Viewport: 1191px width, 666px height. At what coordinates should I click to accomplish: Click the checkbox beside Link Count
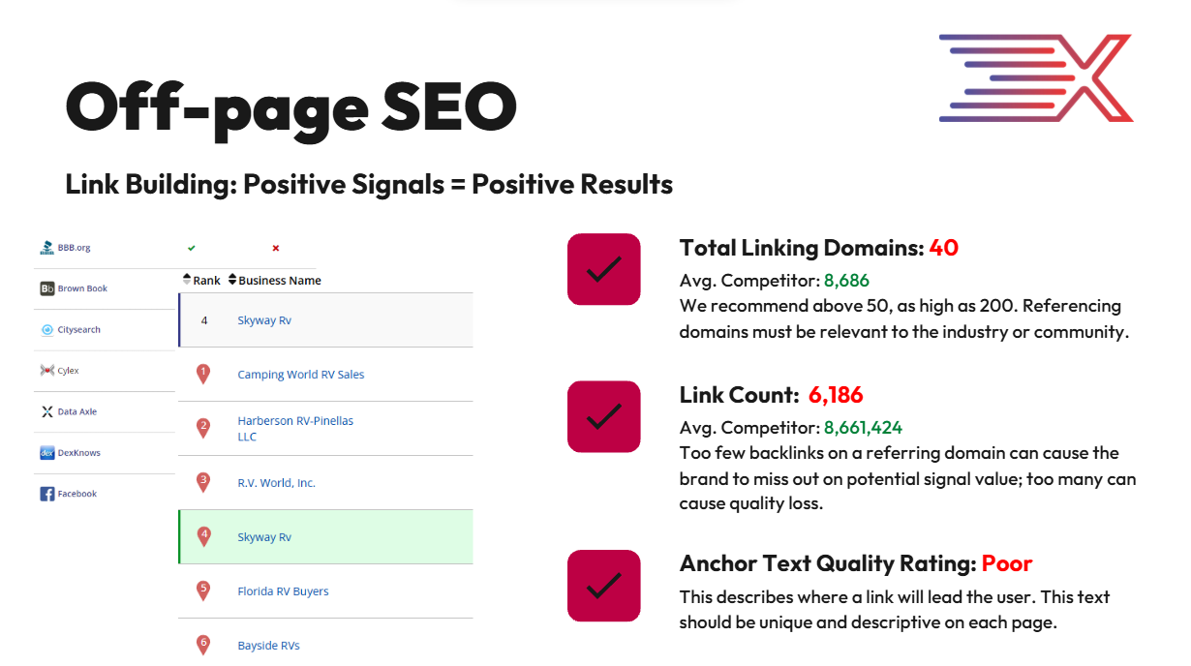603,416
